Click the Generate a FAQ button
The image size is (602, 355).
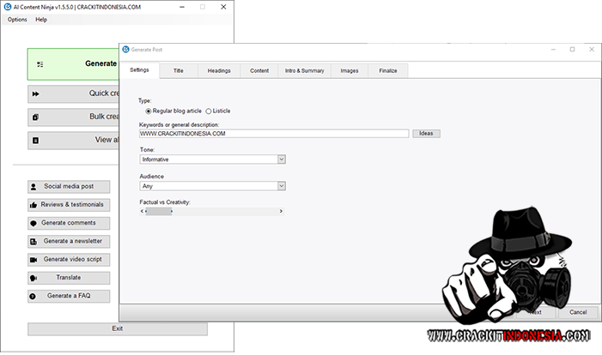69,296
